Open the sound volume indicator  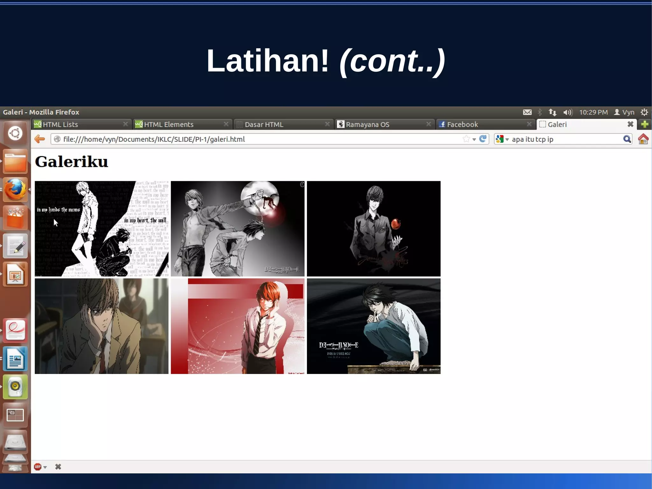point(568,112)
